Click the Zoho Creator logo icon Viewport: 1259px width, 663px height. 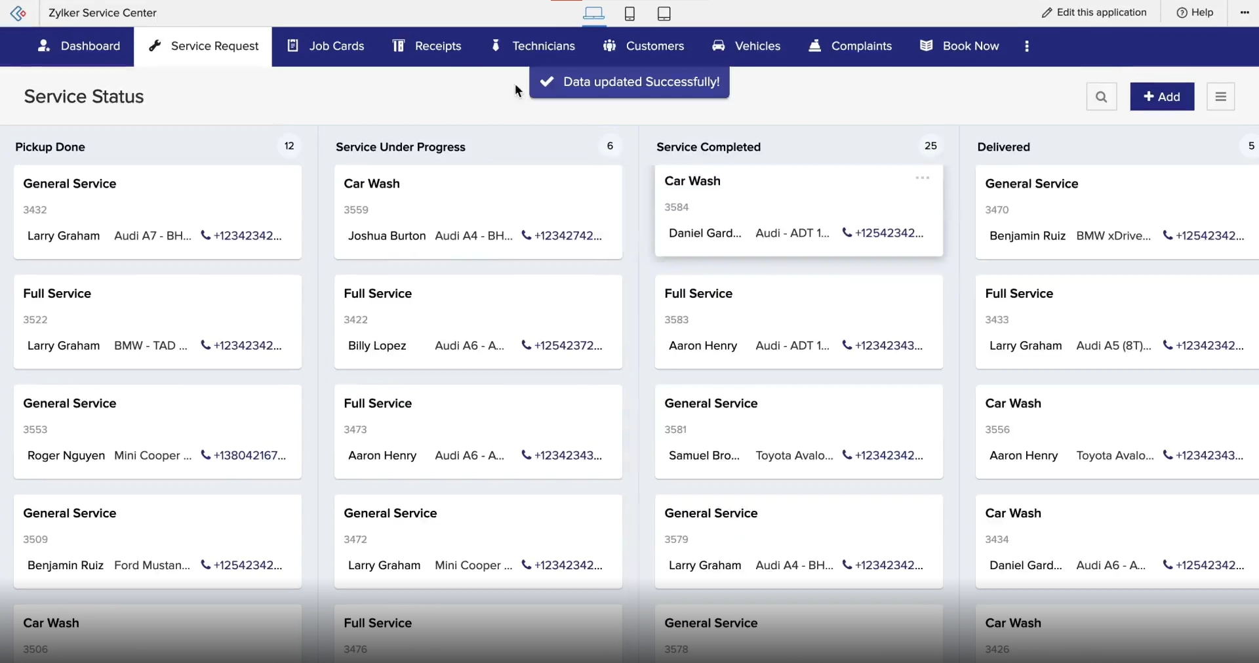coord(18,12)
